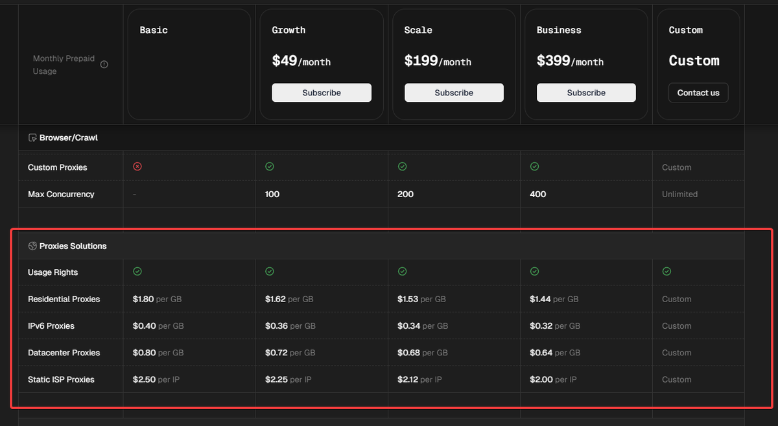The height and width of the screenshot is (426, 778).
Task: Click the Usage Rights checkmark under Growth
Action: (x=270, y=272)
